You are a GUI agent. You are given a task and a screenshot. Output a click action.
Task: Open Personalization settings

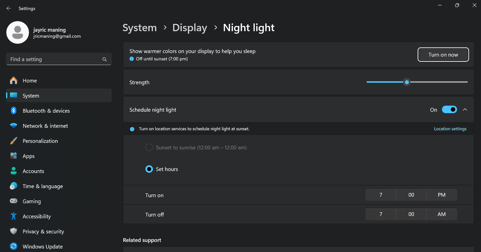tap(40, 141)
